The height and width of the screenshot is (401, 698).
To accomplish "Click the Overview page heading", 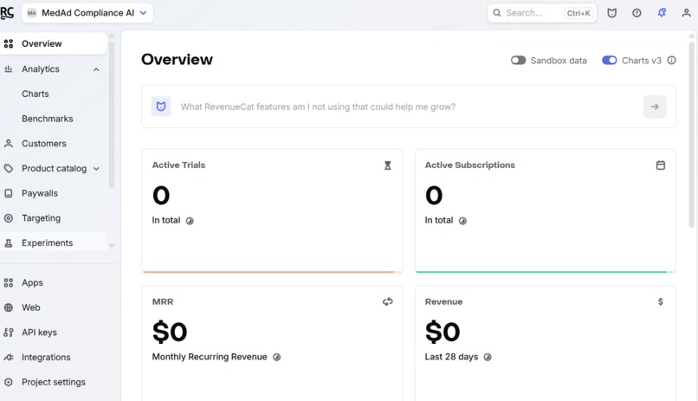I will [177, 60].
